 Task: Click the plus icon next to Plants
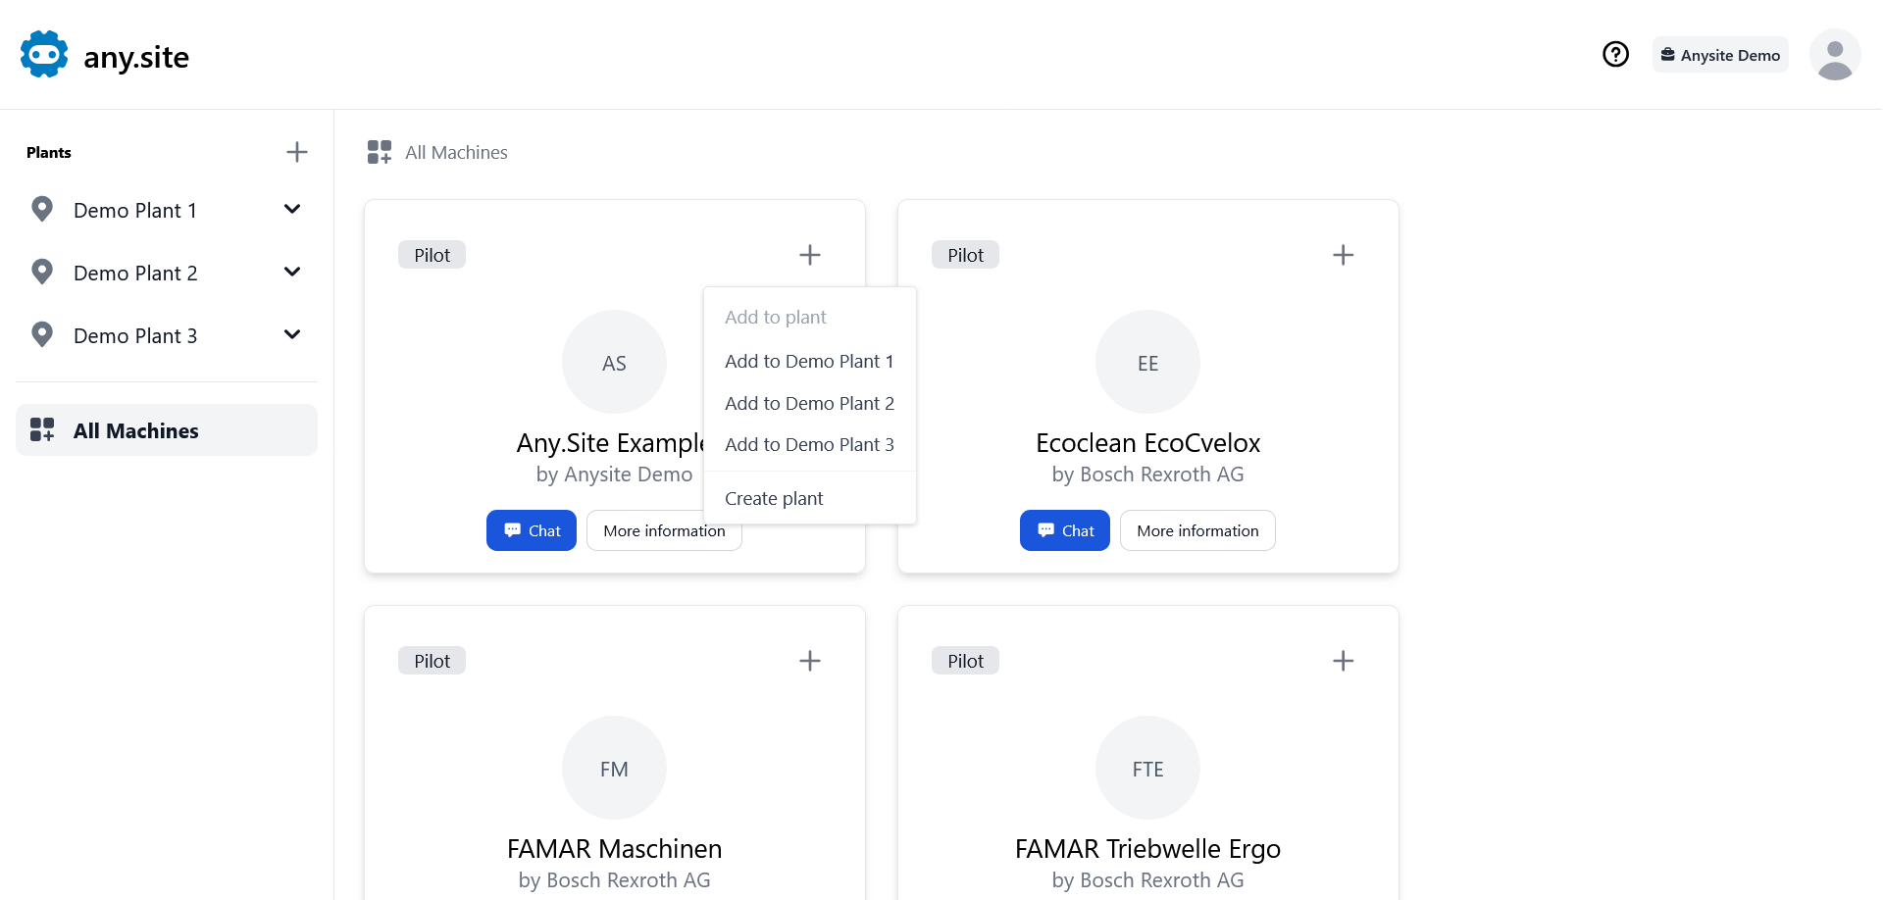(x=296, y=152)
